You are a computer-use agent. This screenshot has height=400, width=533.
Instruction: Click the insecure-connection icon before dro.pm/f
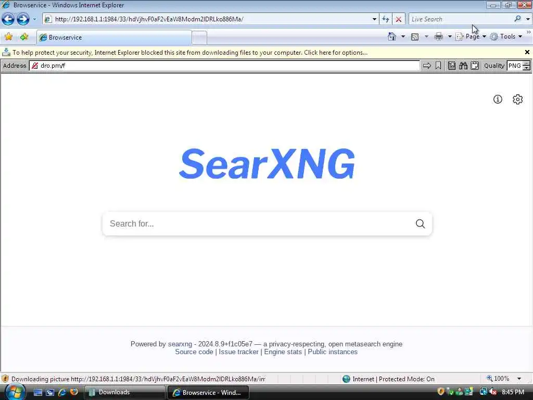[x=35, y=66]
